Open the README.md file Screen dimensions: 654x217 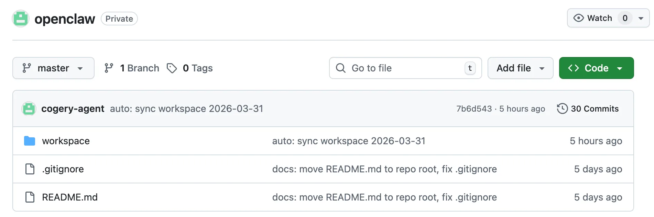click(70, 197)
